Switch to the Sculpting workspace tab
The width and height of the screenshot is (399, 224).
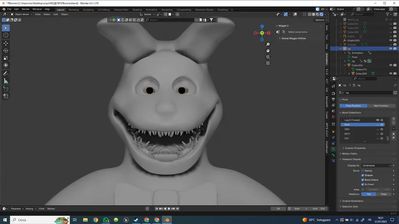88,10
